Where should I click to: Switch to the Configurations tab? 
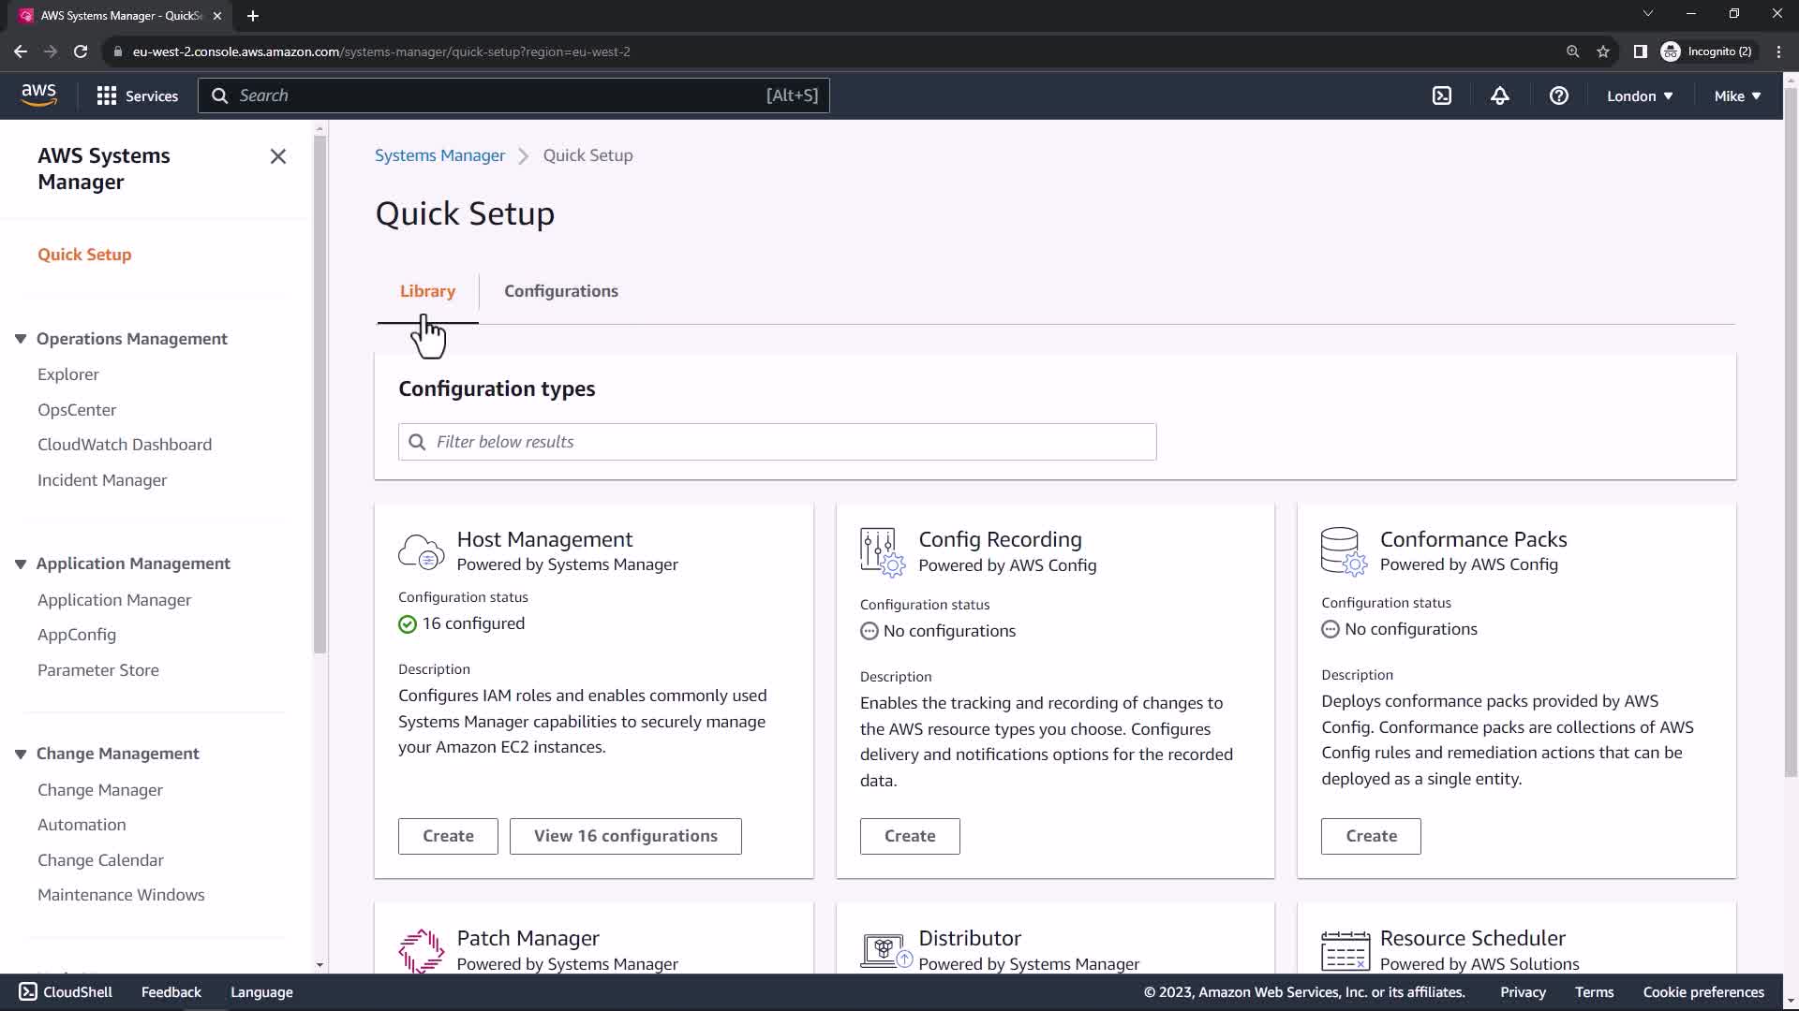point(560,291)
